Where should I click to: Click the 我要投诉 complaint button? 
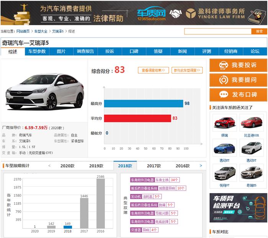[238, 65]
